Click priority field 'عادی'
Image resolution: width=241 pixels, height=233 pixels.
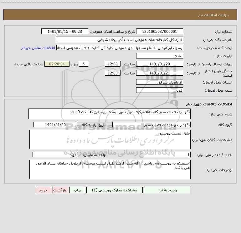(x=160, y=56)
